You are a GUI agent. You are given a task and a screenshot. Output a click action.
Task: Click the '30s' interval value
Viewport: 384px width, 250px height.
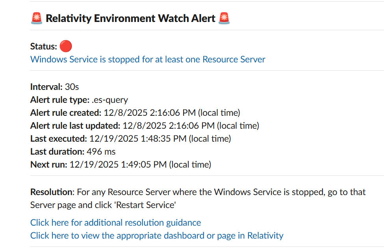[72, 87]
